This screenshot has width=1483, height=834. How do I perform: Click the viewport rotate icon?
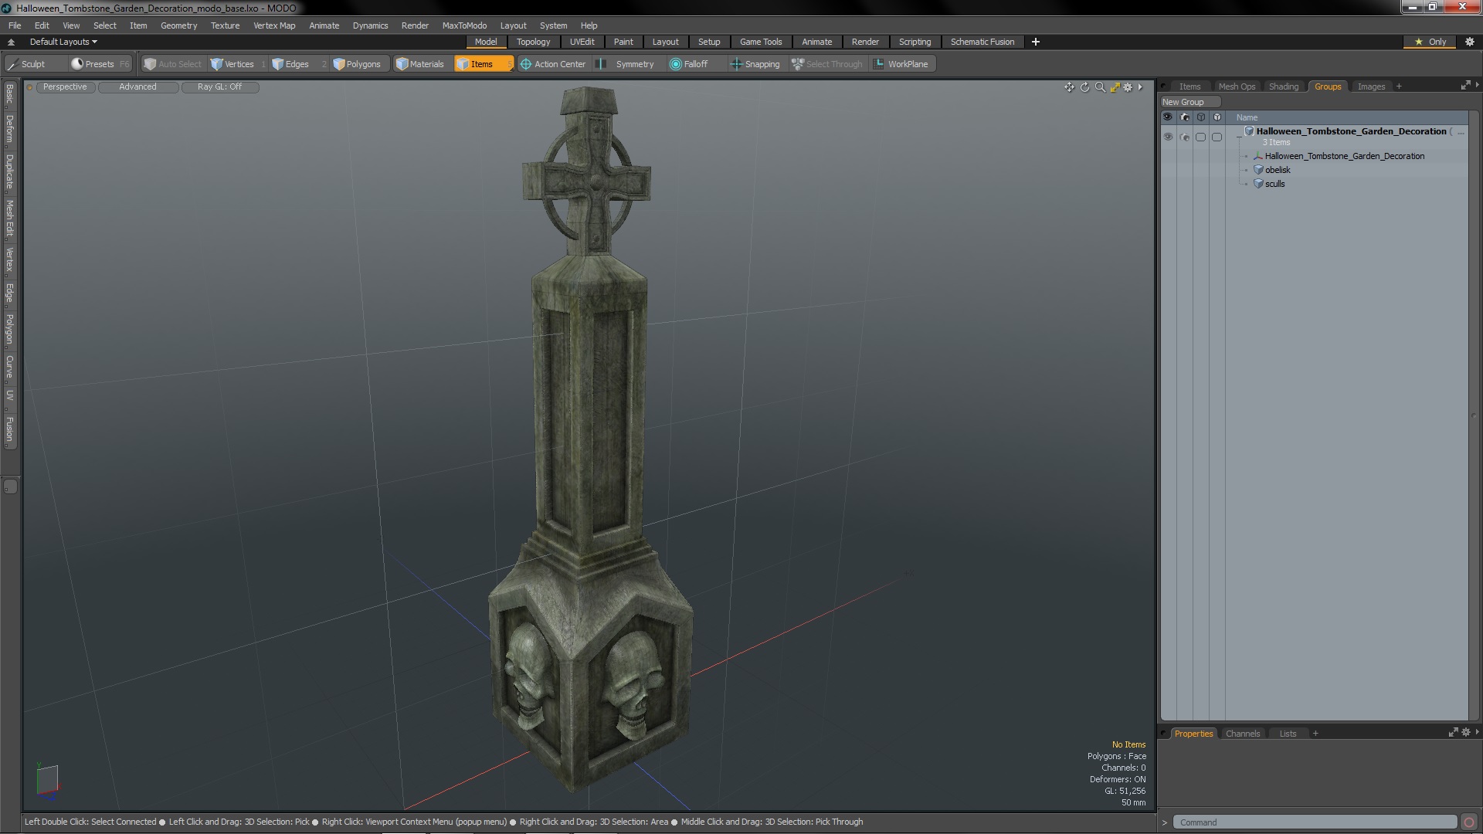1084,87
